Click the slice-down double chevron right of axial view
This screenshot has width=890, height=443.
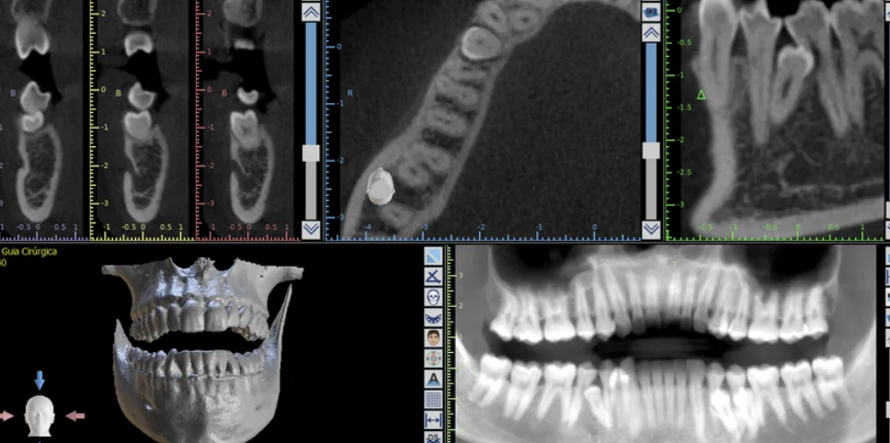[651, 229]
